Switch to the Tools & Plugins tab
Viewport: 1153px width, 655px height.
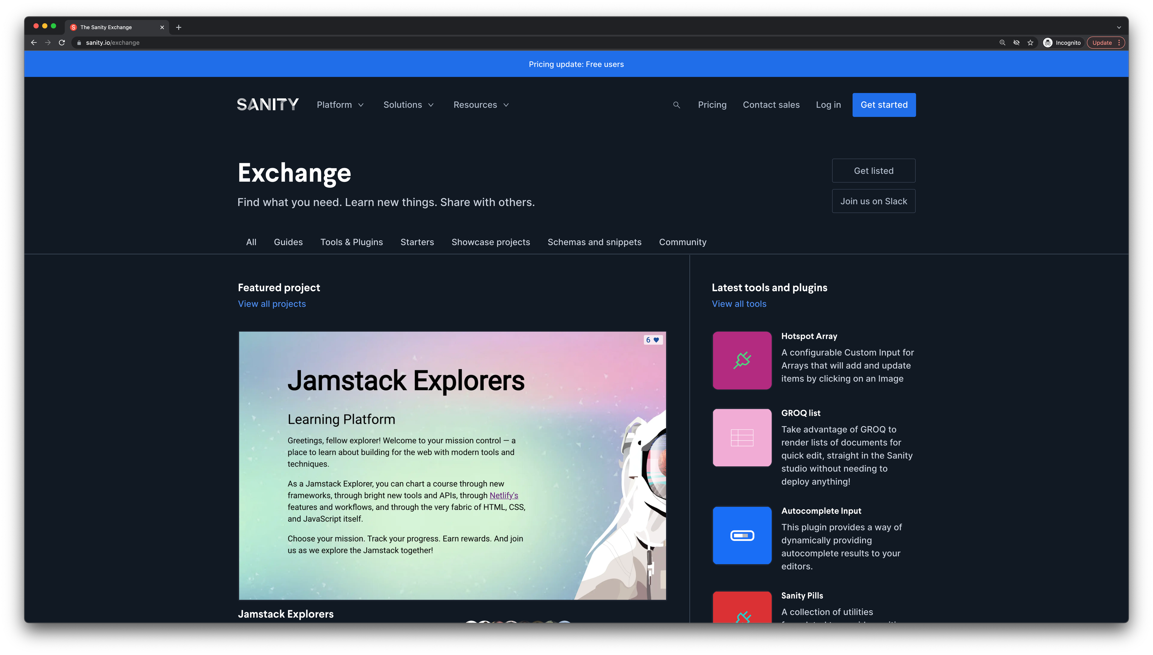[351, 242]
